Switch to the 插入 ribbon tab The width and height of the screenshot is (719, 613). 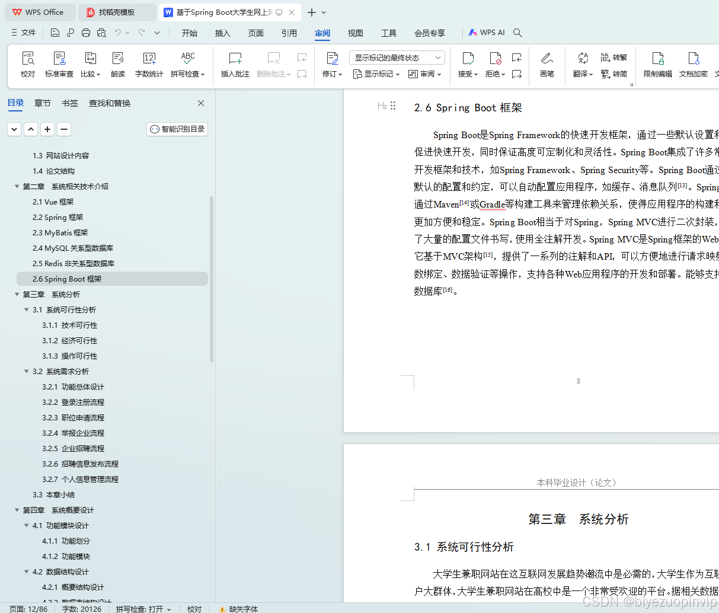pos(223,33)
